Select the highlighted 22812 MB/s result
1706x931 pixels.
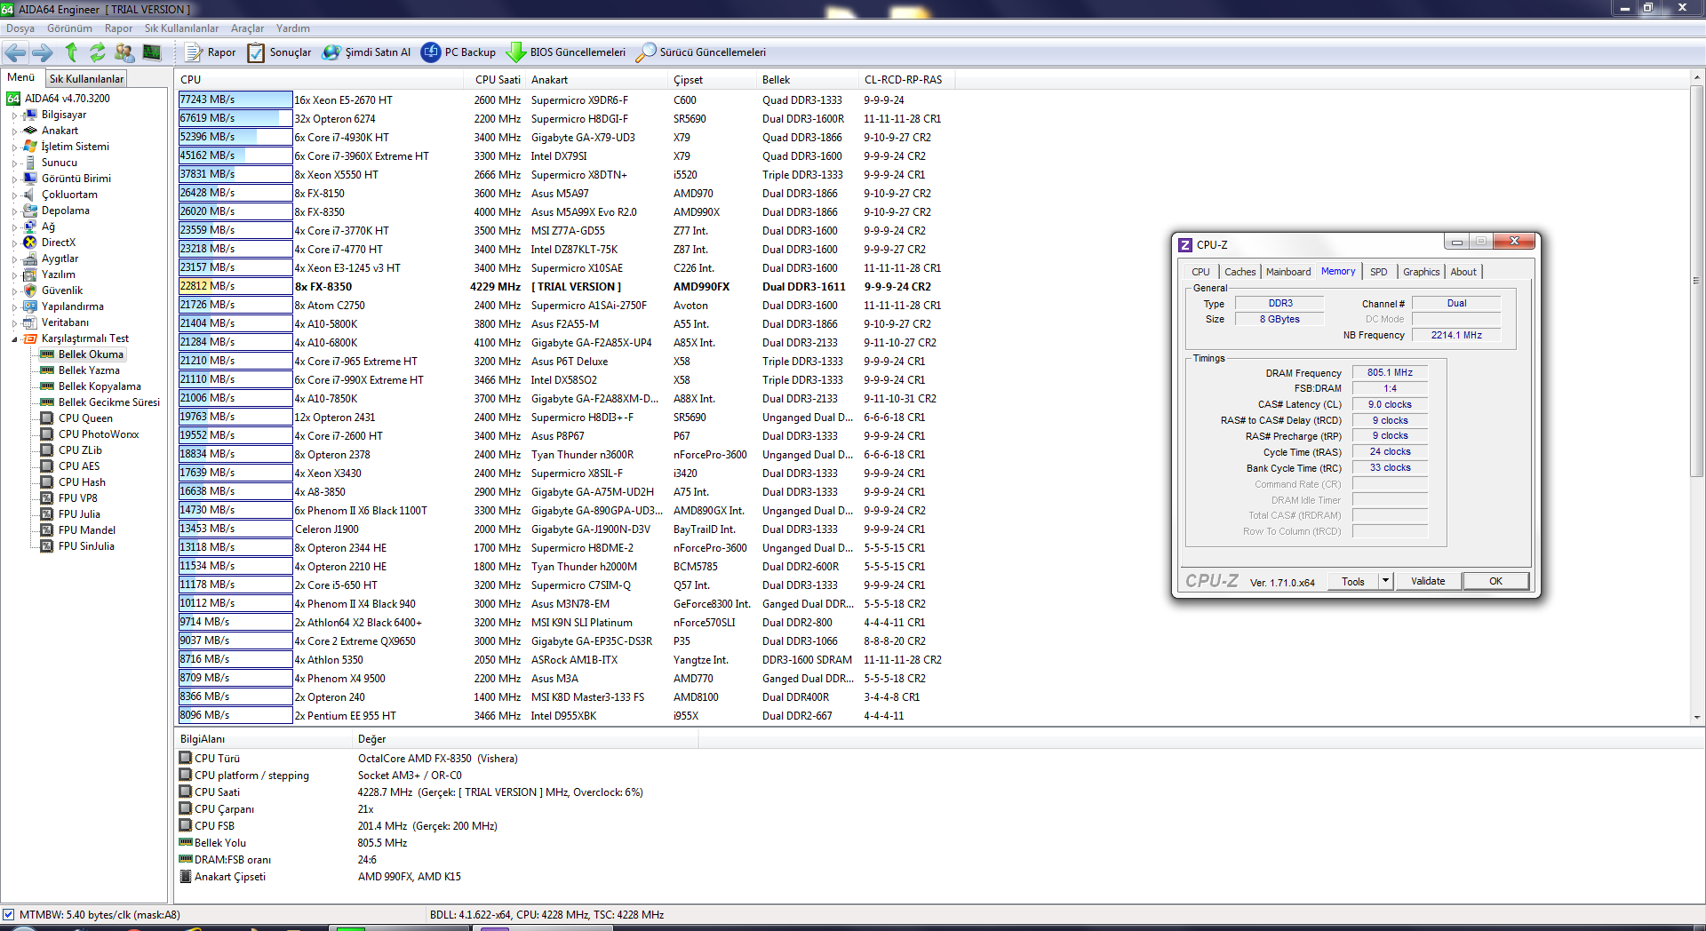pyautogui.click(x=235, y=286)
